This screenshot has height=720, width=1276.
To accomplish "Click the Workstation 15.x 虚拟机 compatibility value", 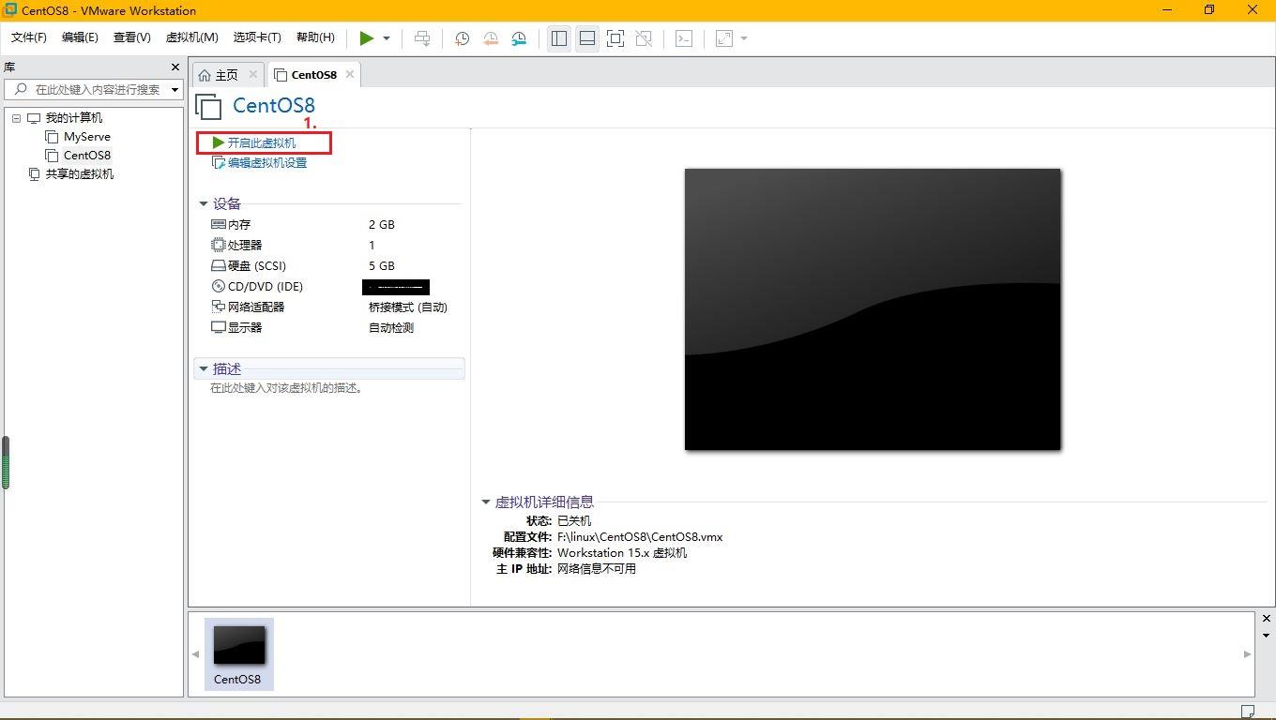I will point(622,553).
